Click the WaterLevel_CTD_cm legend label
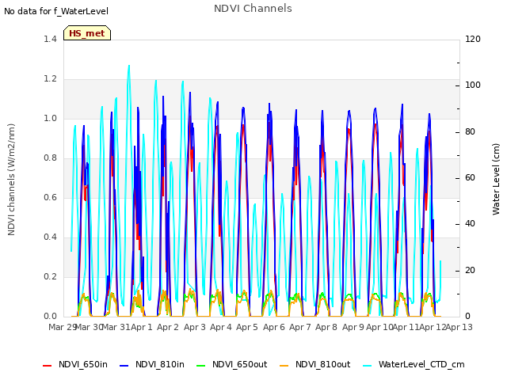The image size is (507, 380). click(x=421, y=364)
